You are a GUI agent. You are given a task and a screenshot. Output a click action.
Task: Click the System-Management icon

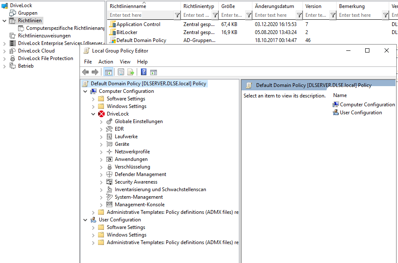point(109,197)
